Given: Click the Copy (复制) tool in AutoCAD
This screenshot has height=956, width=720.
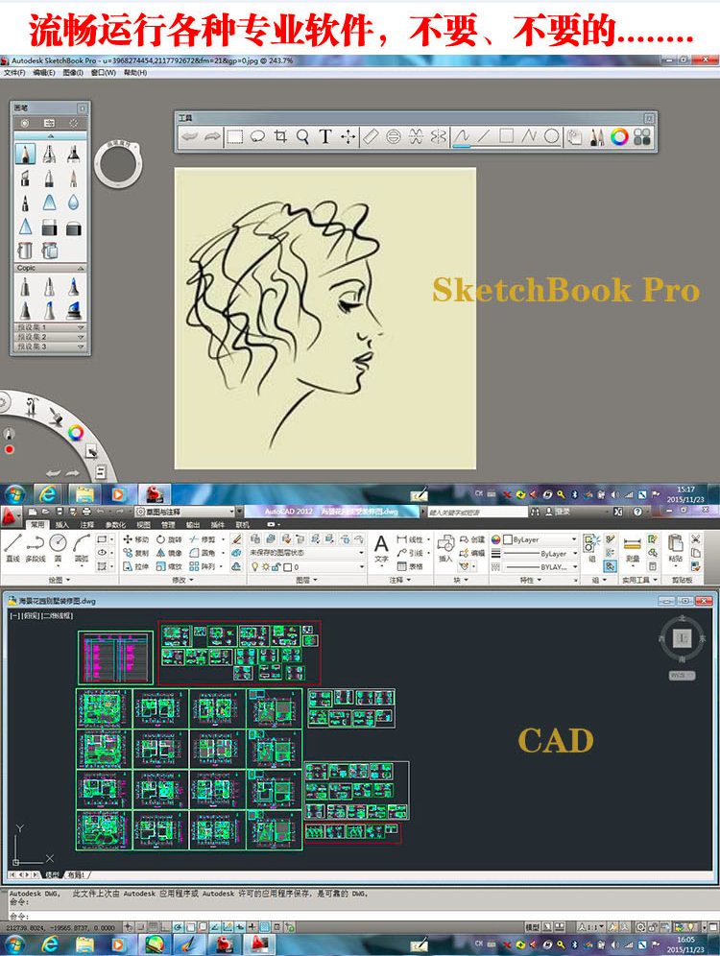Looking at the screenshot, I should (135, 553).
